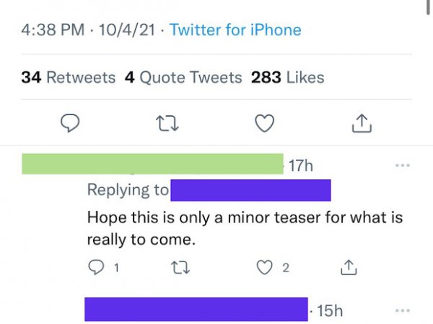The image size is (433, 324).
Task: Retweet the 'minor teaser' reply
Action: click(180, 268)
